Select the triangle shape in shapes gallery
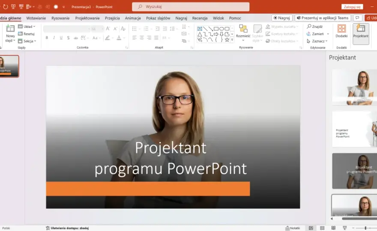 (x=200, y=34)
